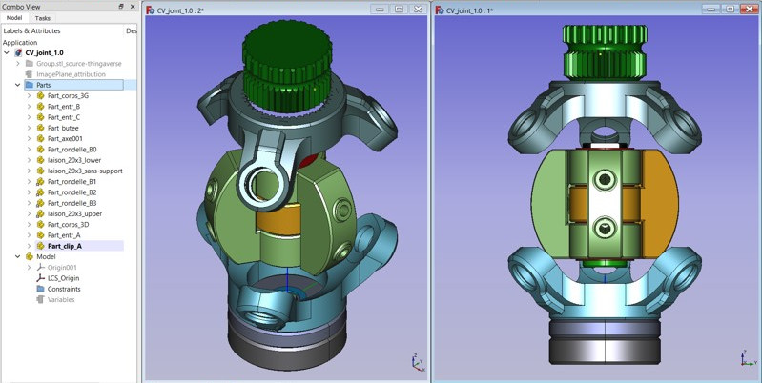
Task: Click the Labels & Attributes column header
Action: point(33,30)
